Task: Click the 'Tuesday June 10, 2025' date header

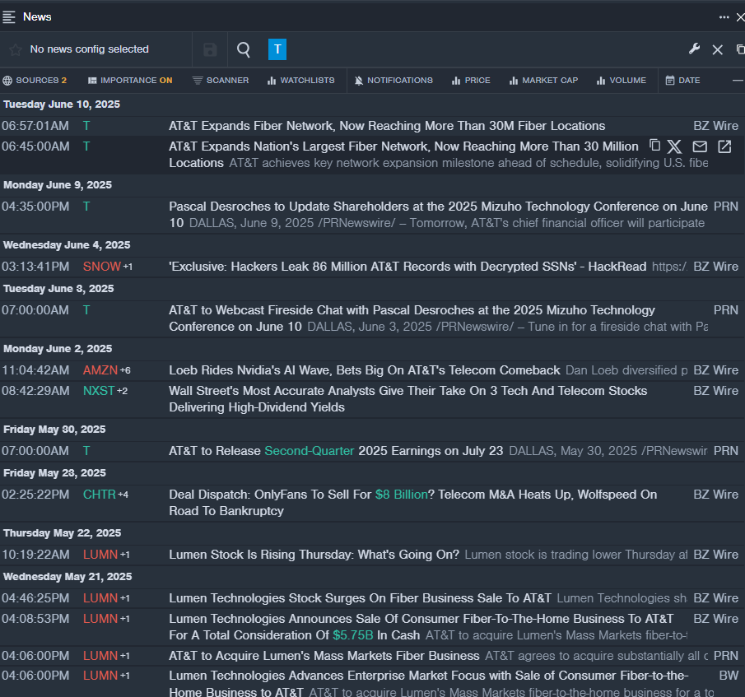Action: 62,104
